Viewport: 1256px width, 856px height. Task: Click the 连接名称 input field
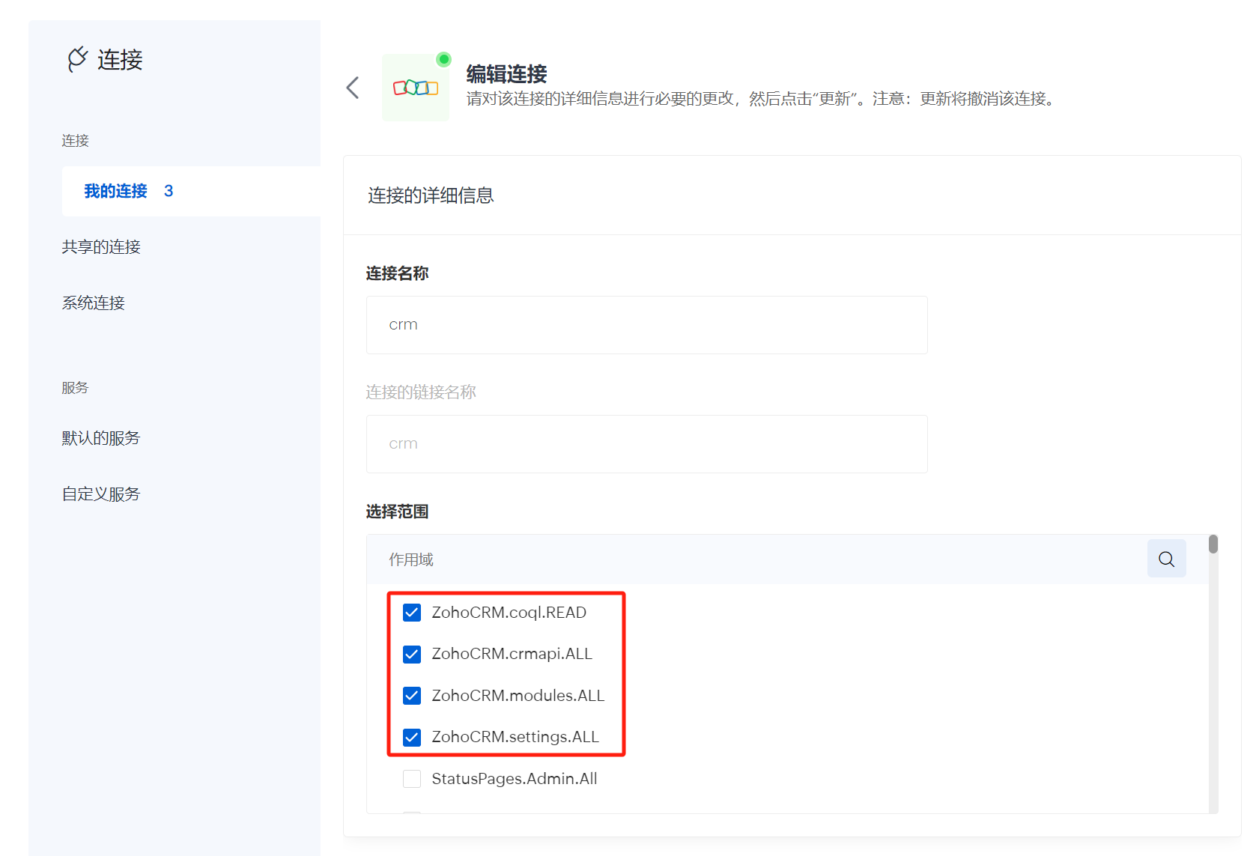(646, 325)
